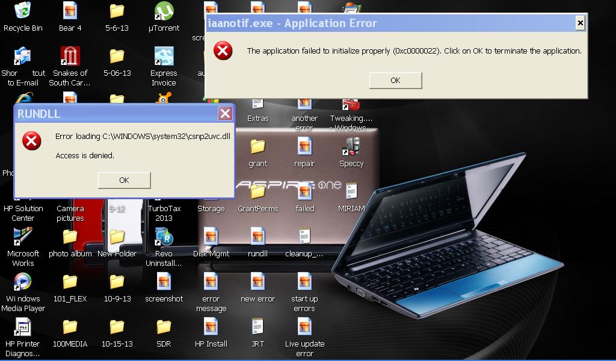616x361 pixels.
Task: Open the 100MEDIA folder
Action: point(70,327)
